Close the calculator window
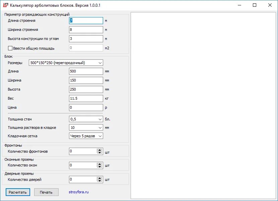The width and height of the screenshot is (278, 201). pyautogui.click(x=270, y=5)
